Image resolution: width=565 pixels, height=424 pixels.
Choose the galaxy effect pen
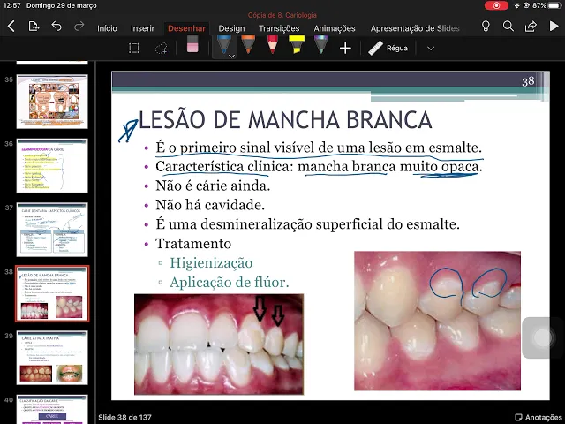pos(321,45)
